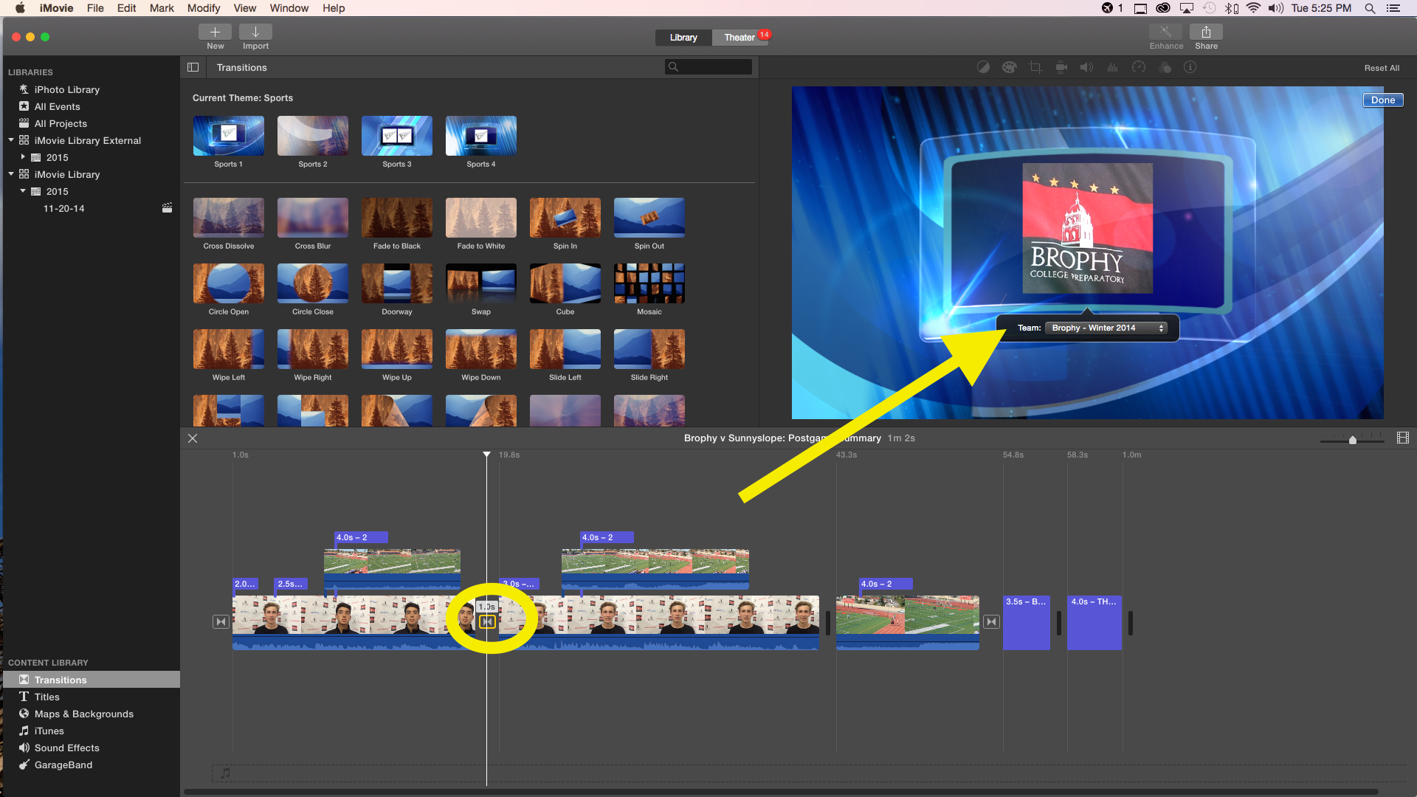
Task: Select the Sports 1 transition thumbnail
Action: pos(228,136)
